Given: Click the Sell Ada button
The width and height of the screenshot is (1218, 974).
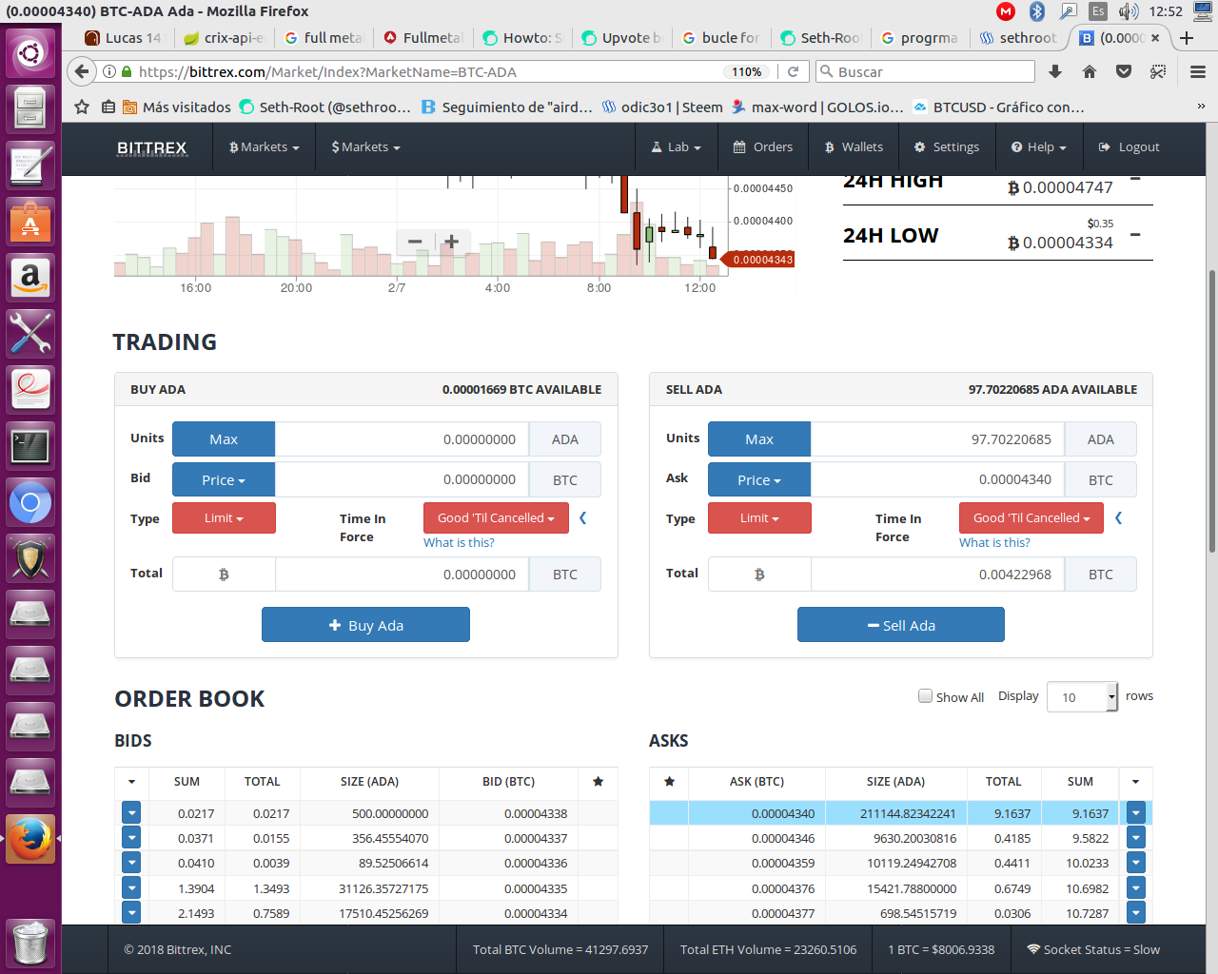Looking at the screenshot, I should (x=901, y=625).
